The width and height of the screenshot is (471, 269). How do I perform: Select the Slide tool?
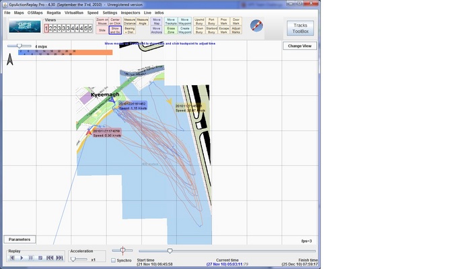(x=102, y=30)
